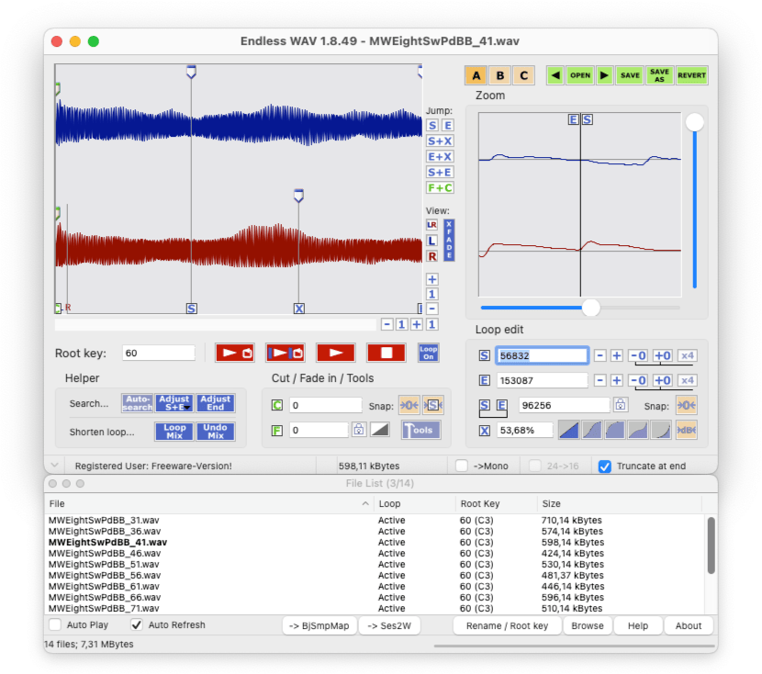Uncheck Truncate at end
Viewport: 762px width, 674px height.
pos(604,466)
